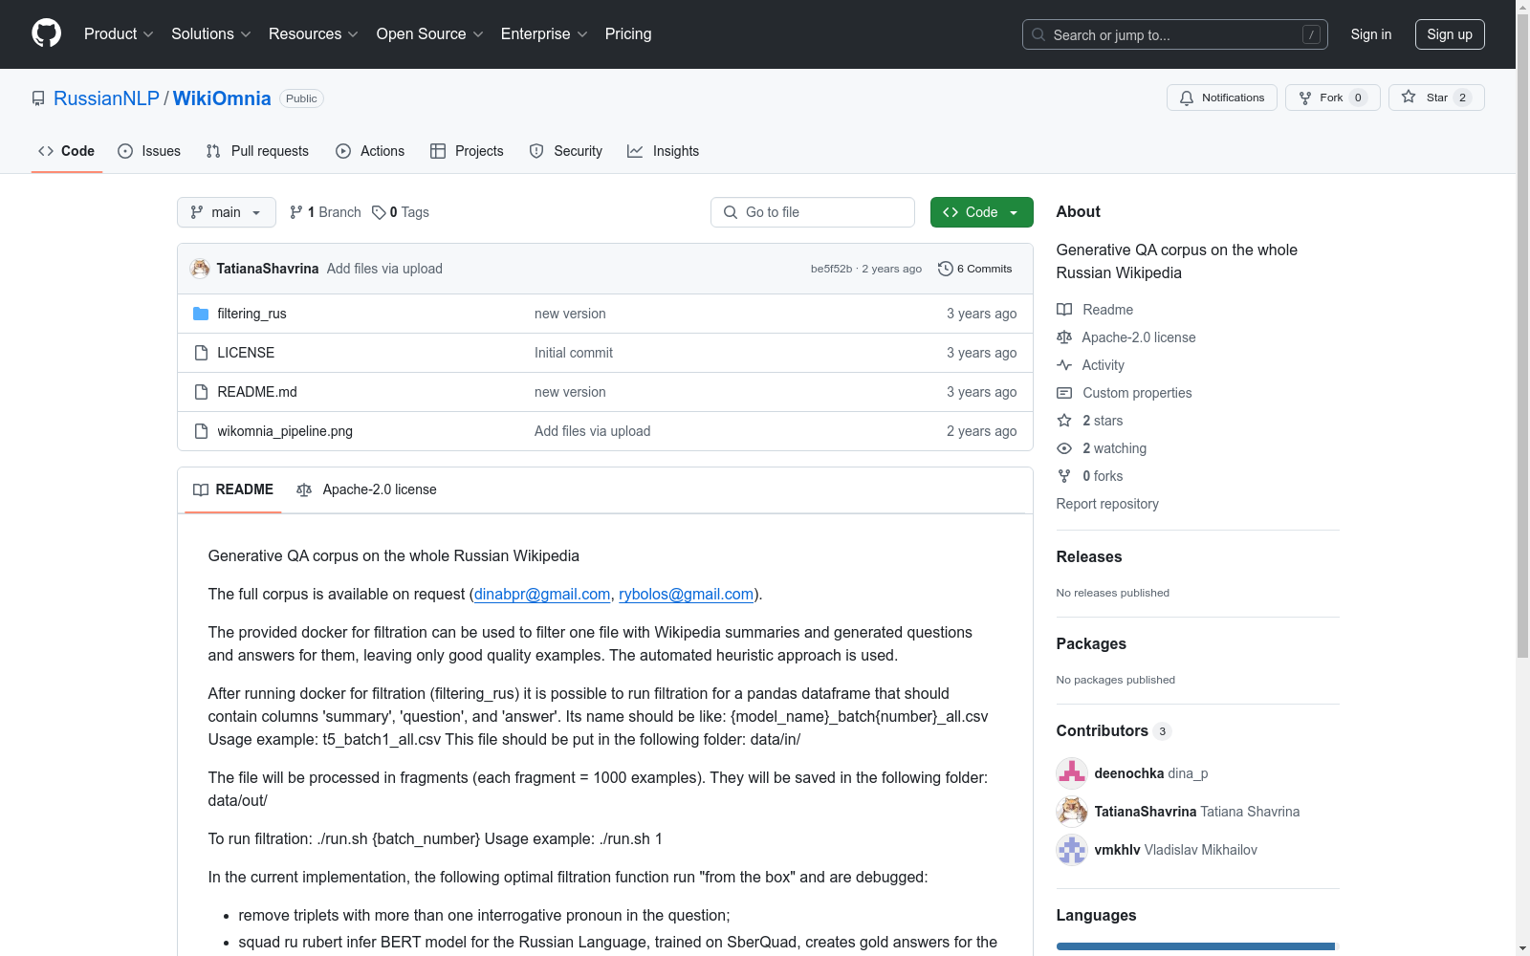Click the Search or jump to field
Image resolution: width=1530 pixels, height=956 pixels.
coord(1175,34)
